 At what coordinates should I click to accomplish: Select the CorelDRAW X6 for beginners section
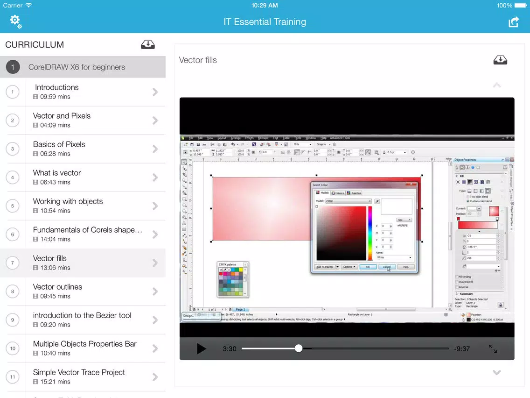pyautogui.click(x=83, y=67)
